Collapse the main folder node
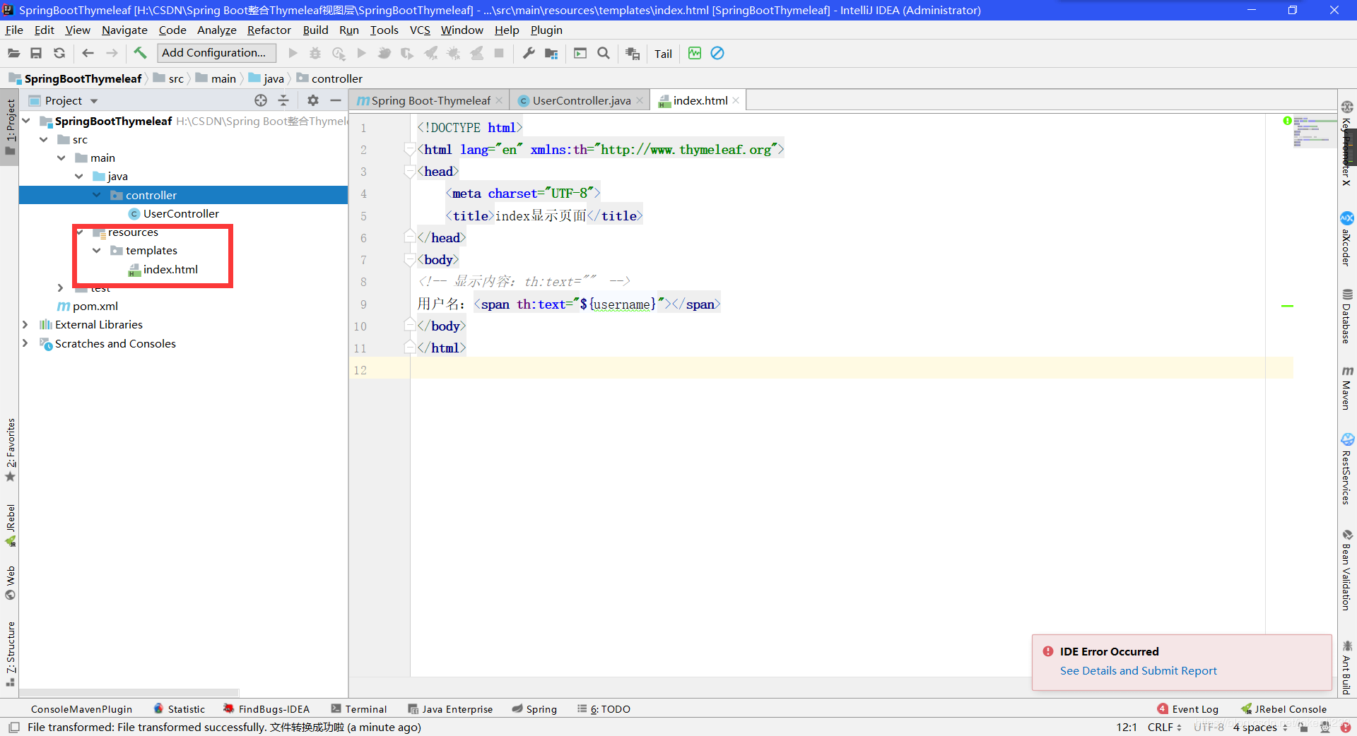The height and width of the screenshot is (736, 1357). (x=61, y=158)
